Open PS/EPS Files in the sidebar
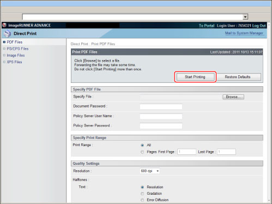 (17, 49)
